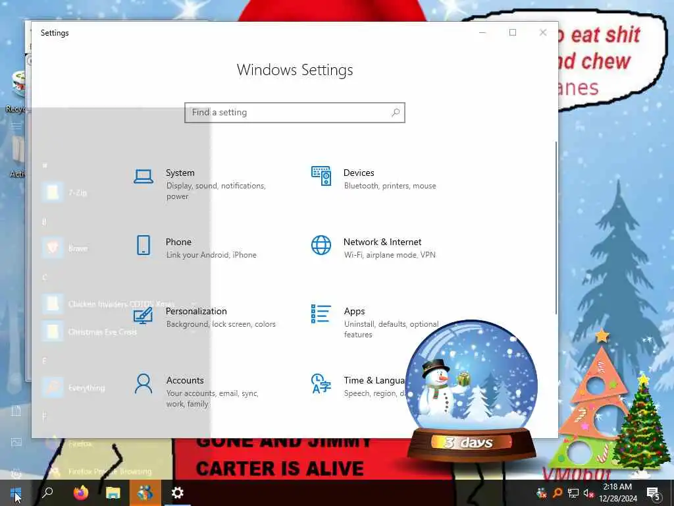The height and width of the screenshot is (506, 674).
Task: Click the Pictures icon in Start rail
Action: 16,442
